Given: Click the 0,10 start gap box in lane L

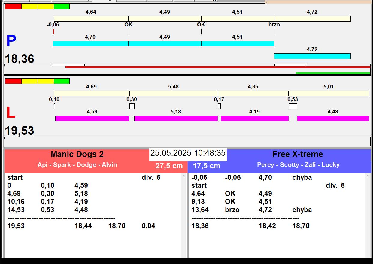Looking at the screenshot, I should click(x=54, y=106).
